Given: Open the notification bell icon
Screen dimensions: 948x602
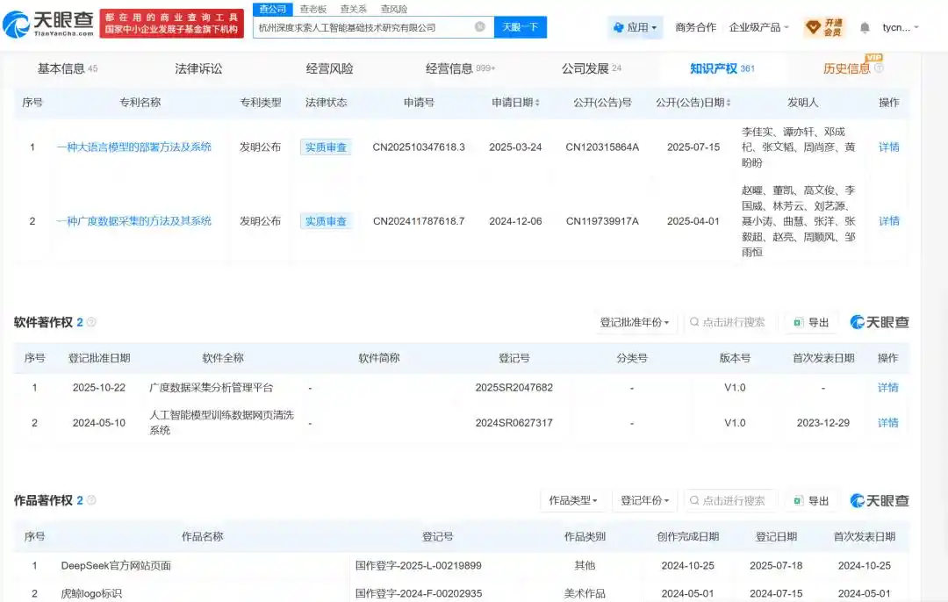Looking at the screenshot, I should tap(865, 26).
